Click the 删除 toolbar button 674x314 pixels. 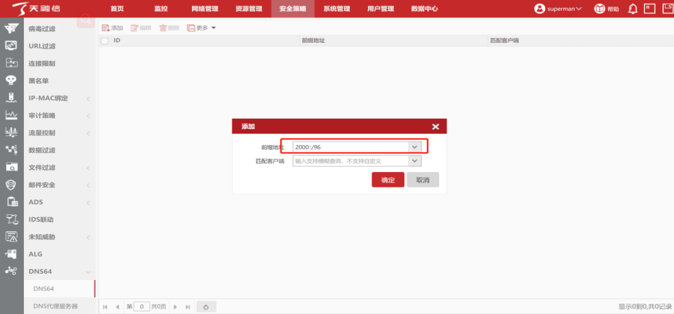point(169,28)
